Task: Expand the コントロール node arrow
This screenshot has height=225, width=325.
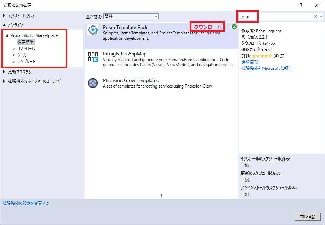Action: click(13, 49)
